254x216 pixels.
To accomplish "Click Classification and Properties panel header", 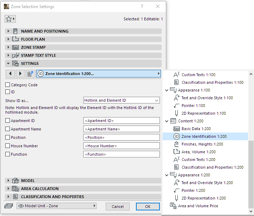I will tap(83, 197).
